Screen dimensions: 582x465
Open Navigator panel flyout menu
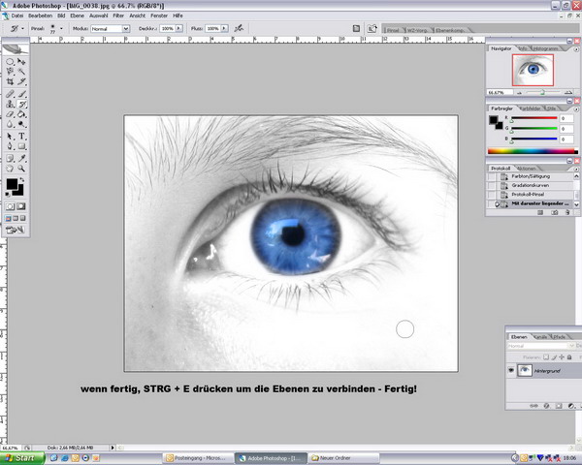tap(576, 49)
